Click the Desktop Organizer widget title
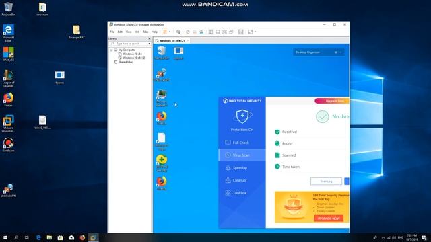 point(308,52)
